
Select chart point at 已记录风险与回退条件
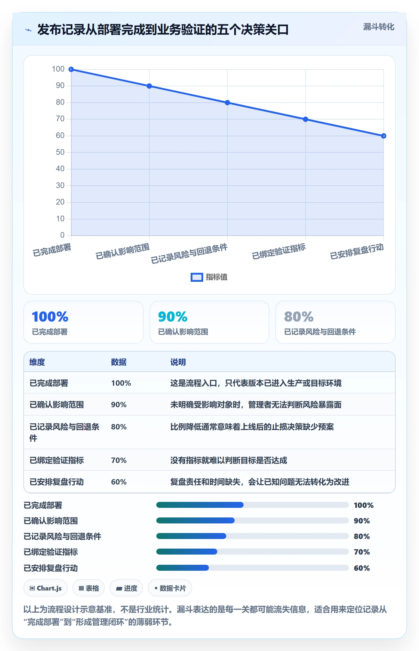coord(227,103)
